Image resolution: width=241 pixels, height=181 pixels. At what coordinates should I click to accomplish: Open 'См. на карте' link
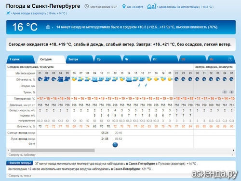click(135, 7)
